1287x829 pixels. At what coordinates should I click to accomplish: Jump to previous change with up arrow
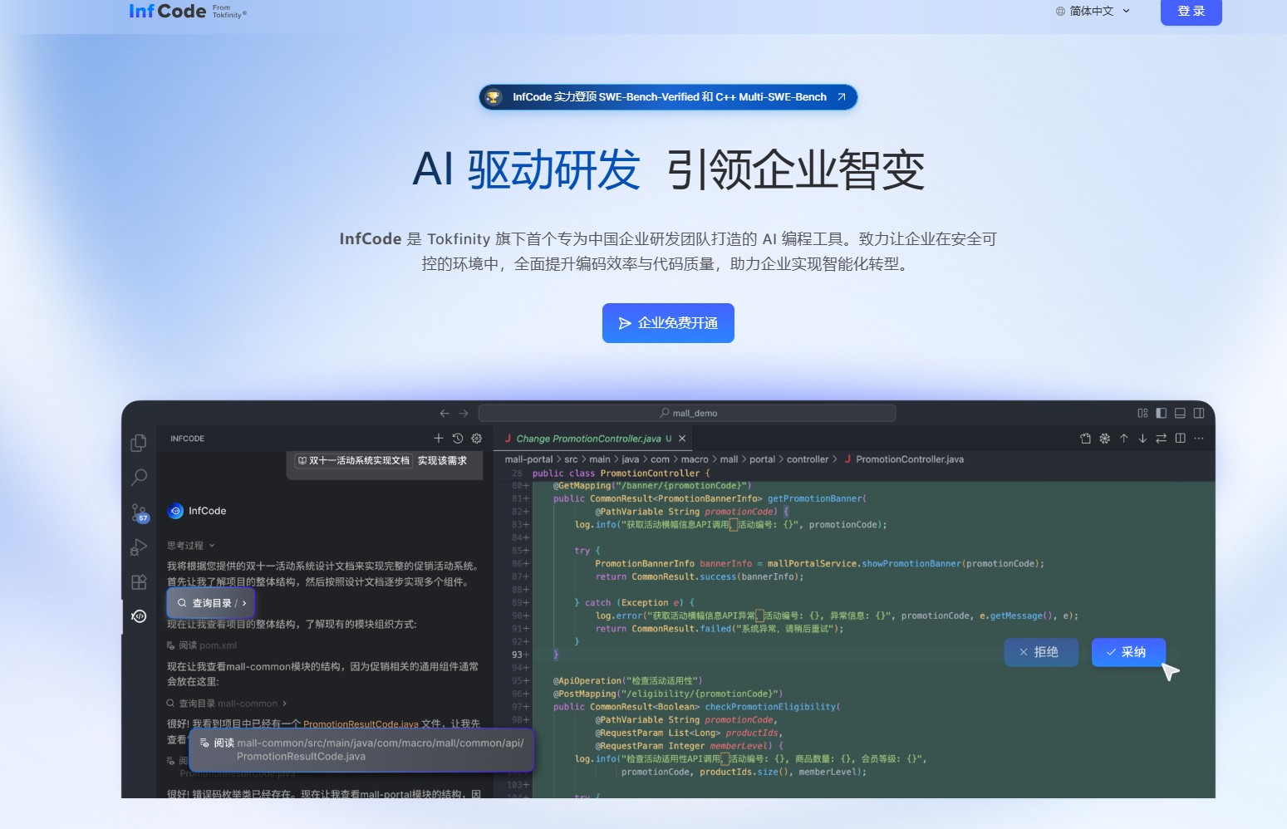tap(1123, 438)
